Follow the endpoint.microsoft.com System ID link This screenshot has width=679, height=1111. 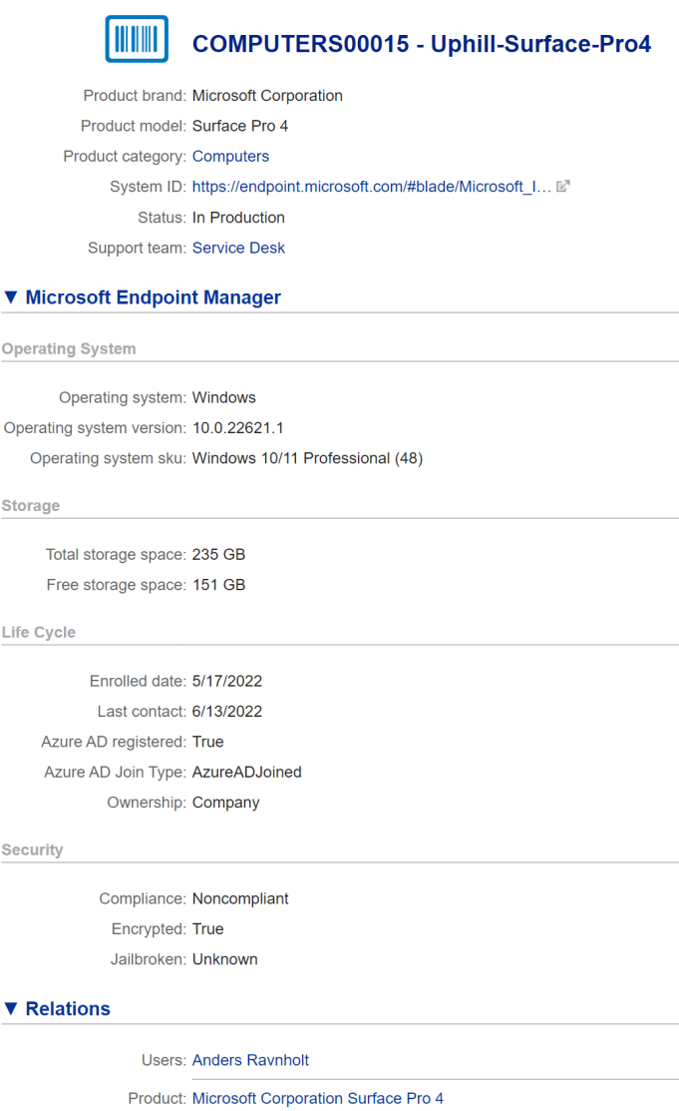pos(371,187)
